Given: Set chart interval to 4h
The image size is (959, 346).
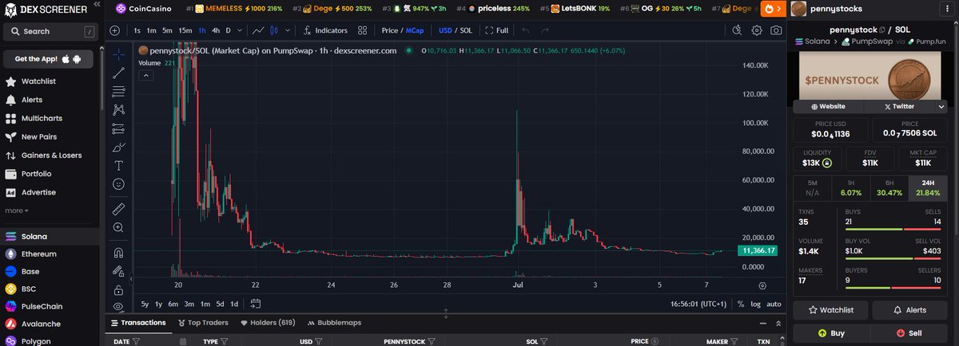Looking at the screenshot, I should pyautogui.click(x=216, y=30).
